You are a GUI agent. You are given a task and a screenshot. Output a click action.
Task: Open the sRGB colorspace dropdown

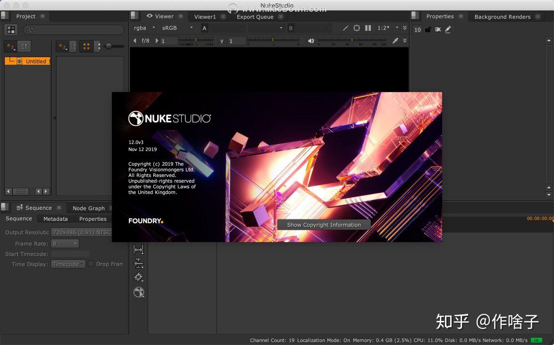(178, 28)
